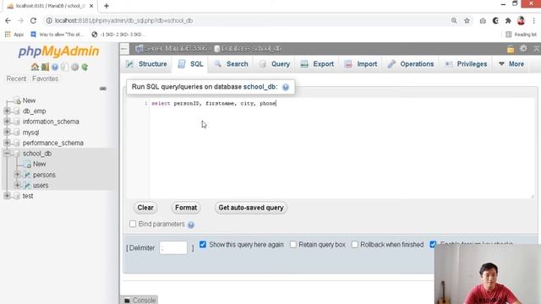The height and width of the screenshot is (304, 541).
Task: Click the SQL query help icon
Action: coord(286,87)
